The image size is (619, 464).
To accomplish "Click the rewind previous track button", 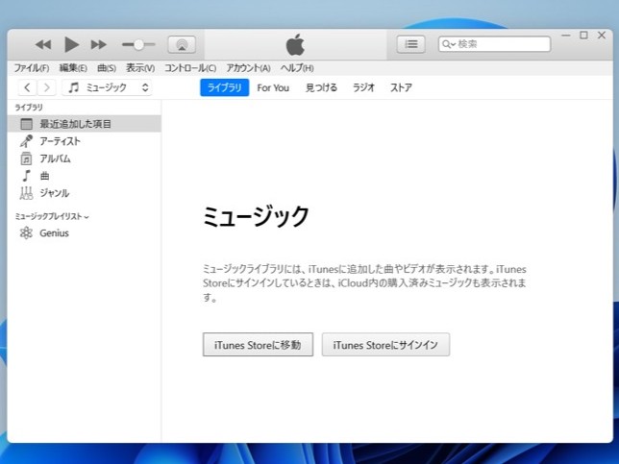I will (x=43, y=44).
